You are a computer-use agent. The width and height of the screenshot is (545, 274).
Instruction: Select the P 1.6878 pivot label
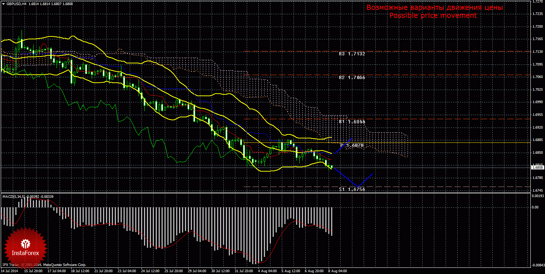pyautogui.click(x=352, y=145)
